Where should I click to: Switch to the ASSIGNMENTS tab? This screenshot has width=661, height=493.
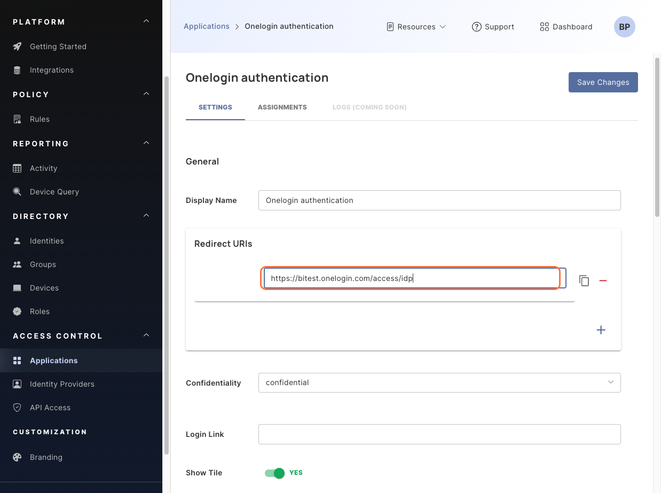[282, 107]
